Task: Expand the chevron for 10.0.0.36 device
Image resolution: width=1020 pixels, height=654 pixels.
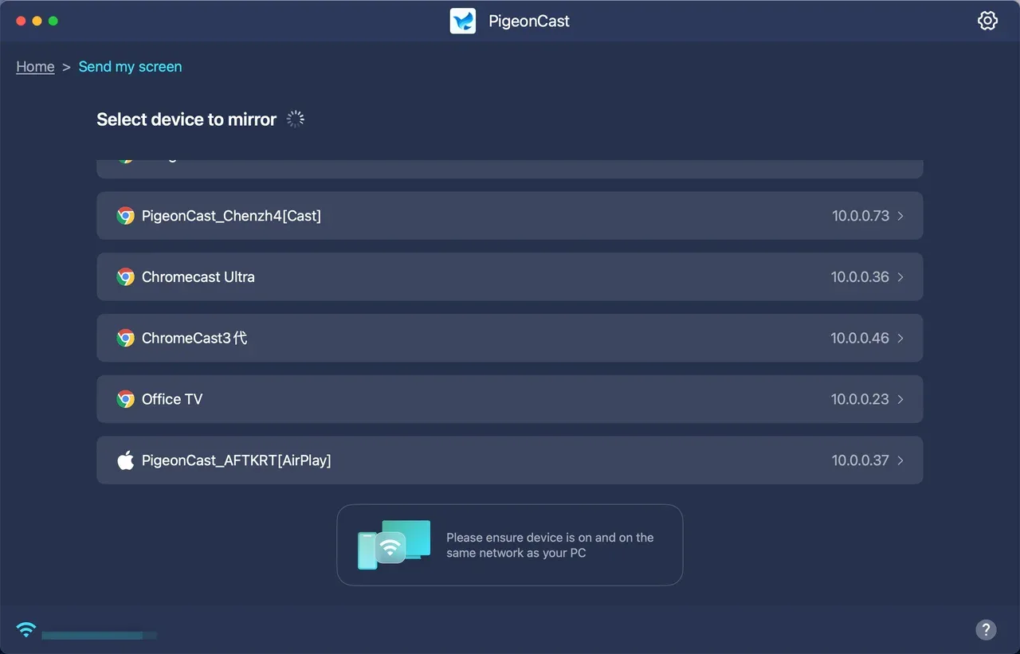Action: coord(900,277)
